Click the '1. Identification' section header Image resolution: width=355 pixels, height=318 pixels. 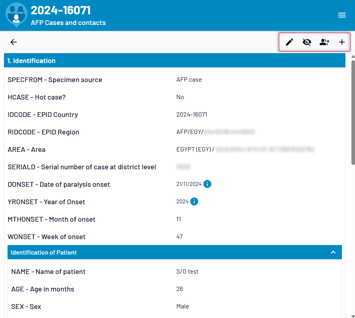(32, 61)
